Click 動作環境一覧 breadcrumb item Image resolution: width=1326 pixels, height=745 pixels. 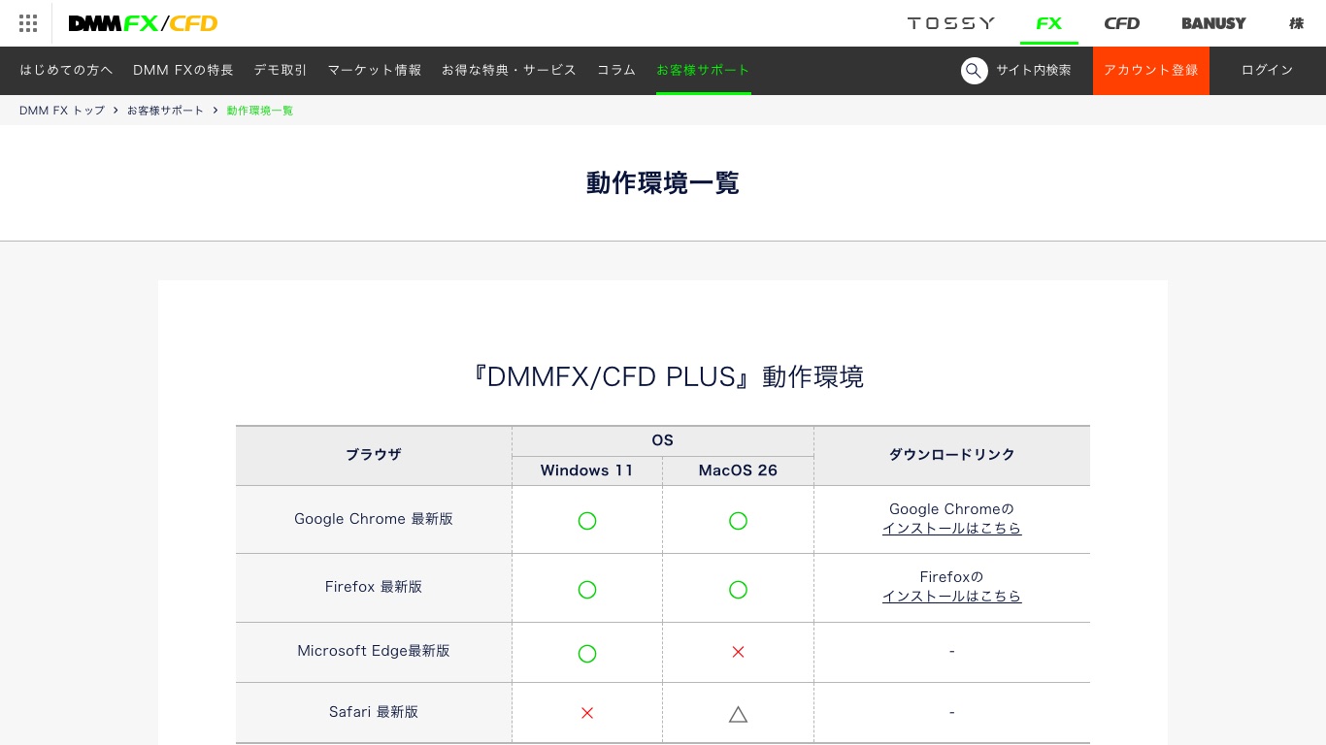(x=260, y=111)
